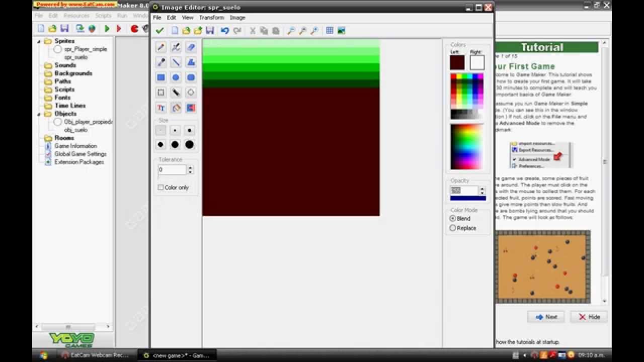Image resolution: width=644 pixels, height=362 pixels.
Task: Undo the last drawing action
Action: click(x=225, y=31)
